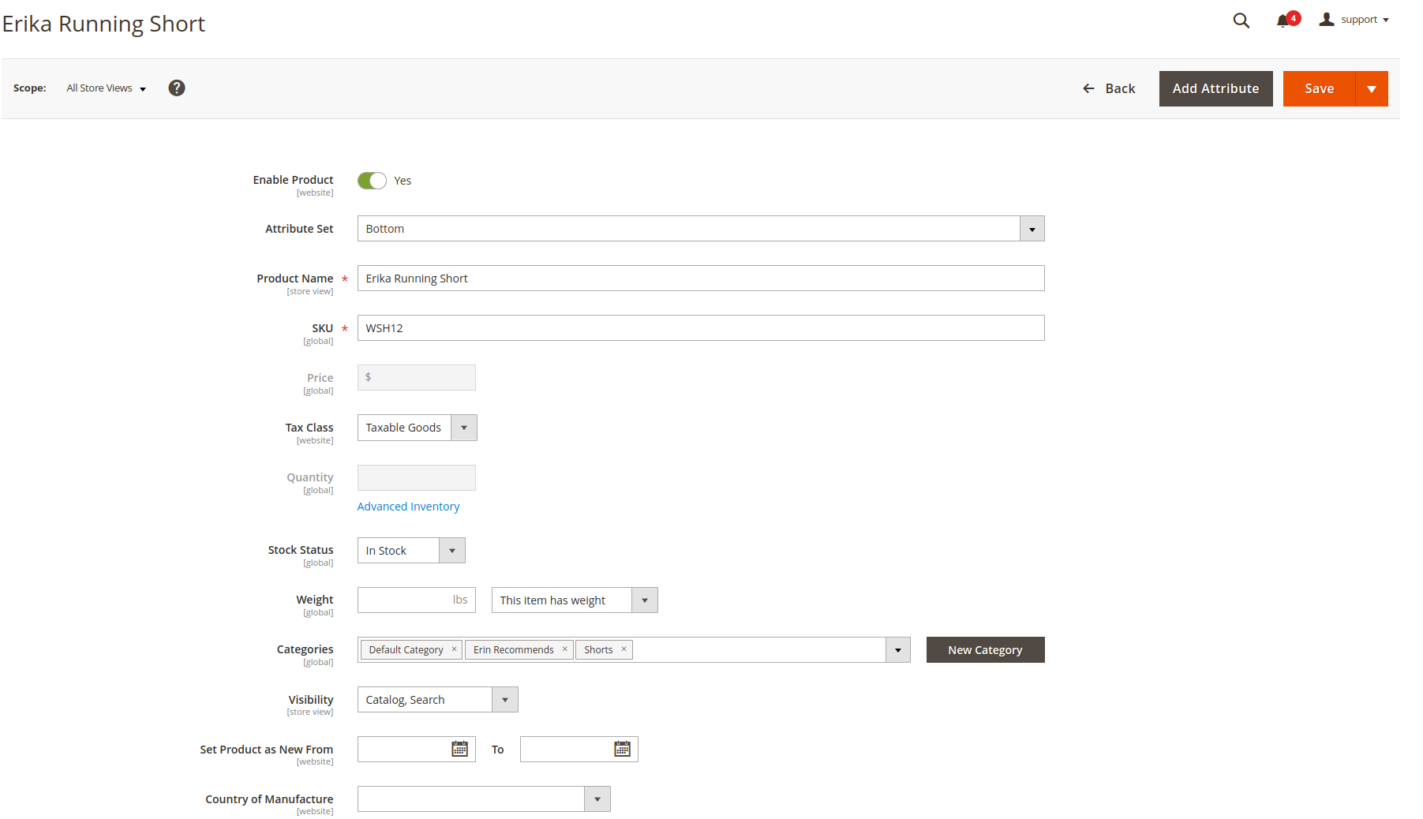Open the notifications bell icon
The image size is (1423, 819).
click(x=1283, y=21)
